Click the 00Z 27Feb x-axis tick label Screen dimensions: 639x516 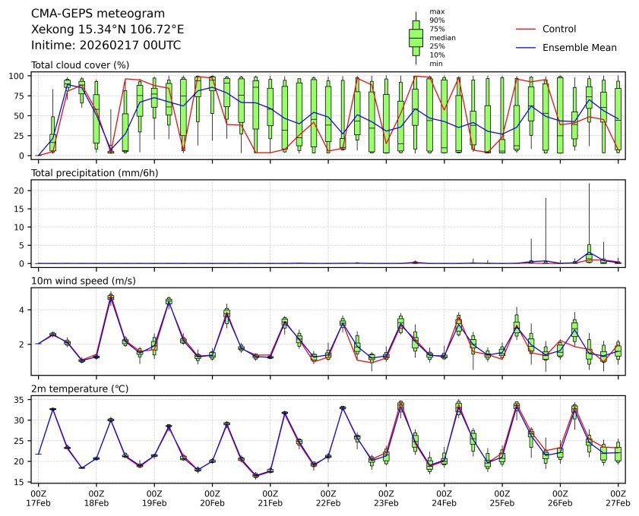[x=617, y=497]
